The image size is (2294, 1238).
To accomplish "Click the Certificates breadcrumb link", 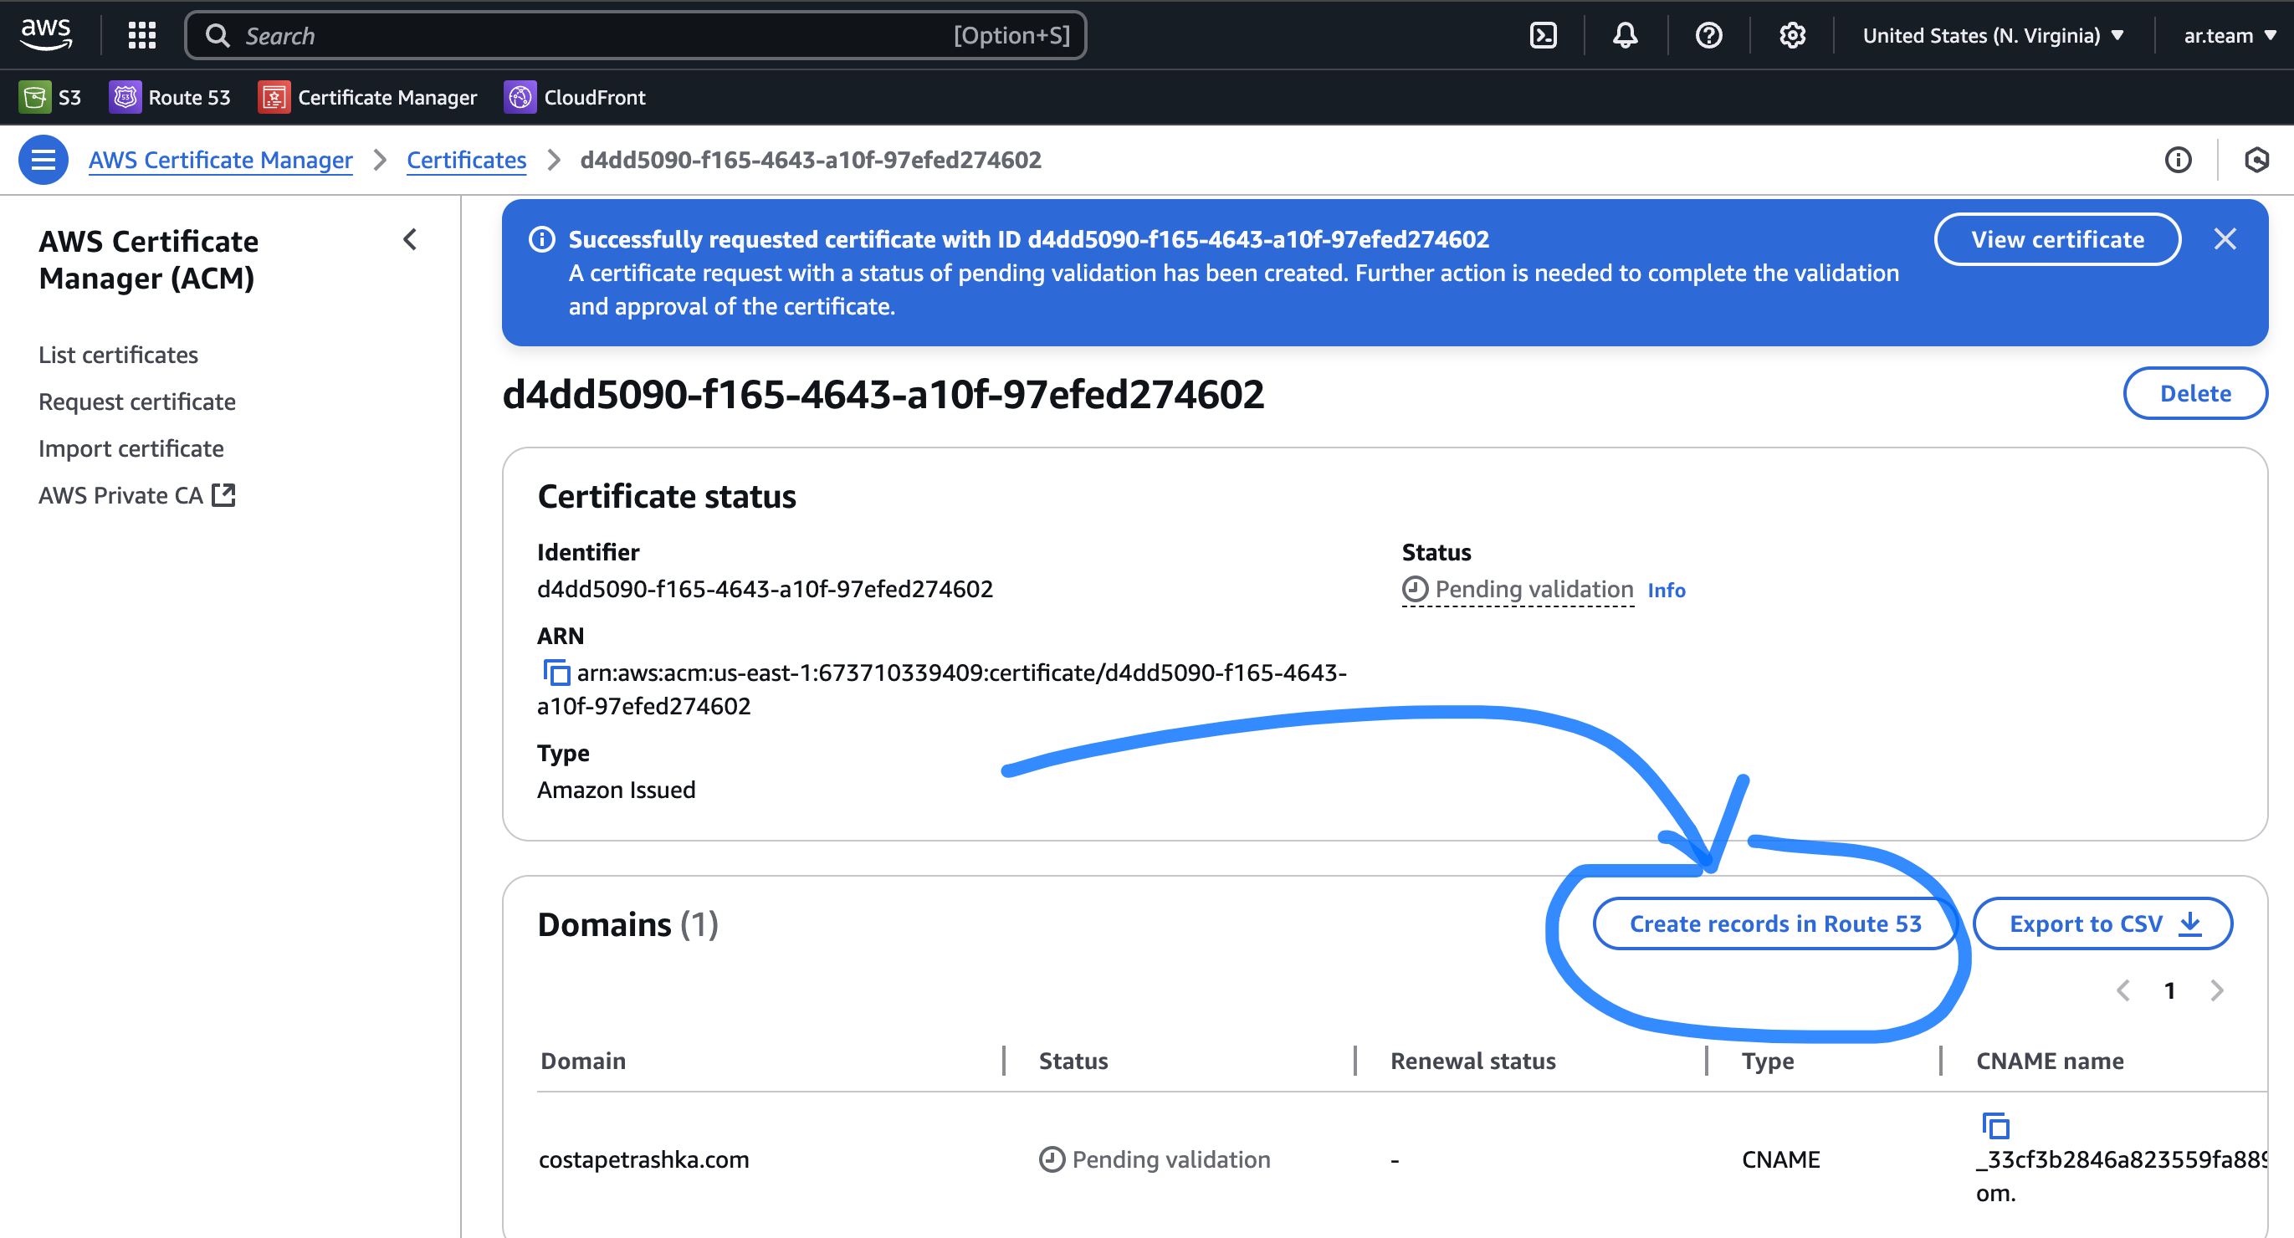I will pyautogui.click(x=466, y=161).
